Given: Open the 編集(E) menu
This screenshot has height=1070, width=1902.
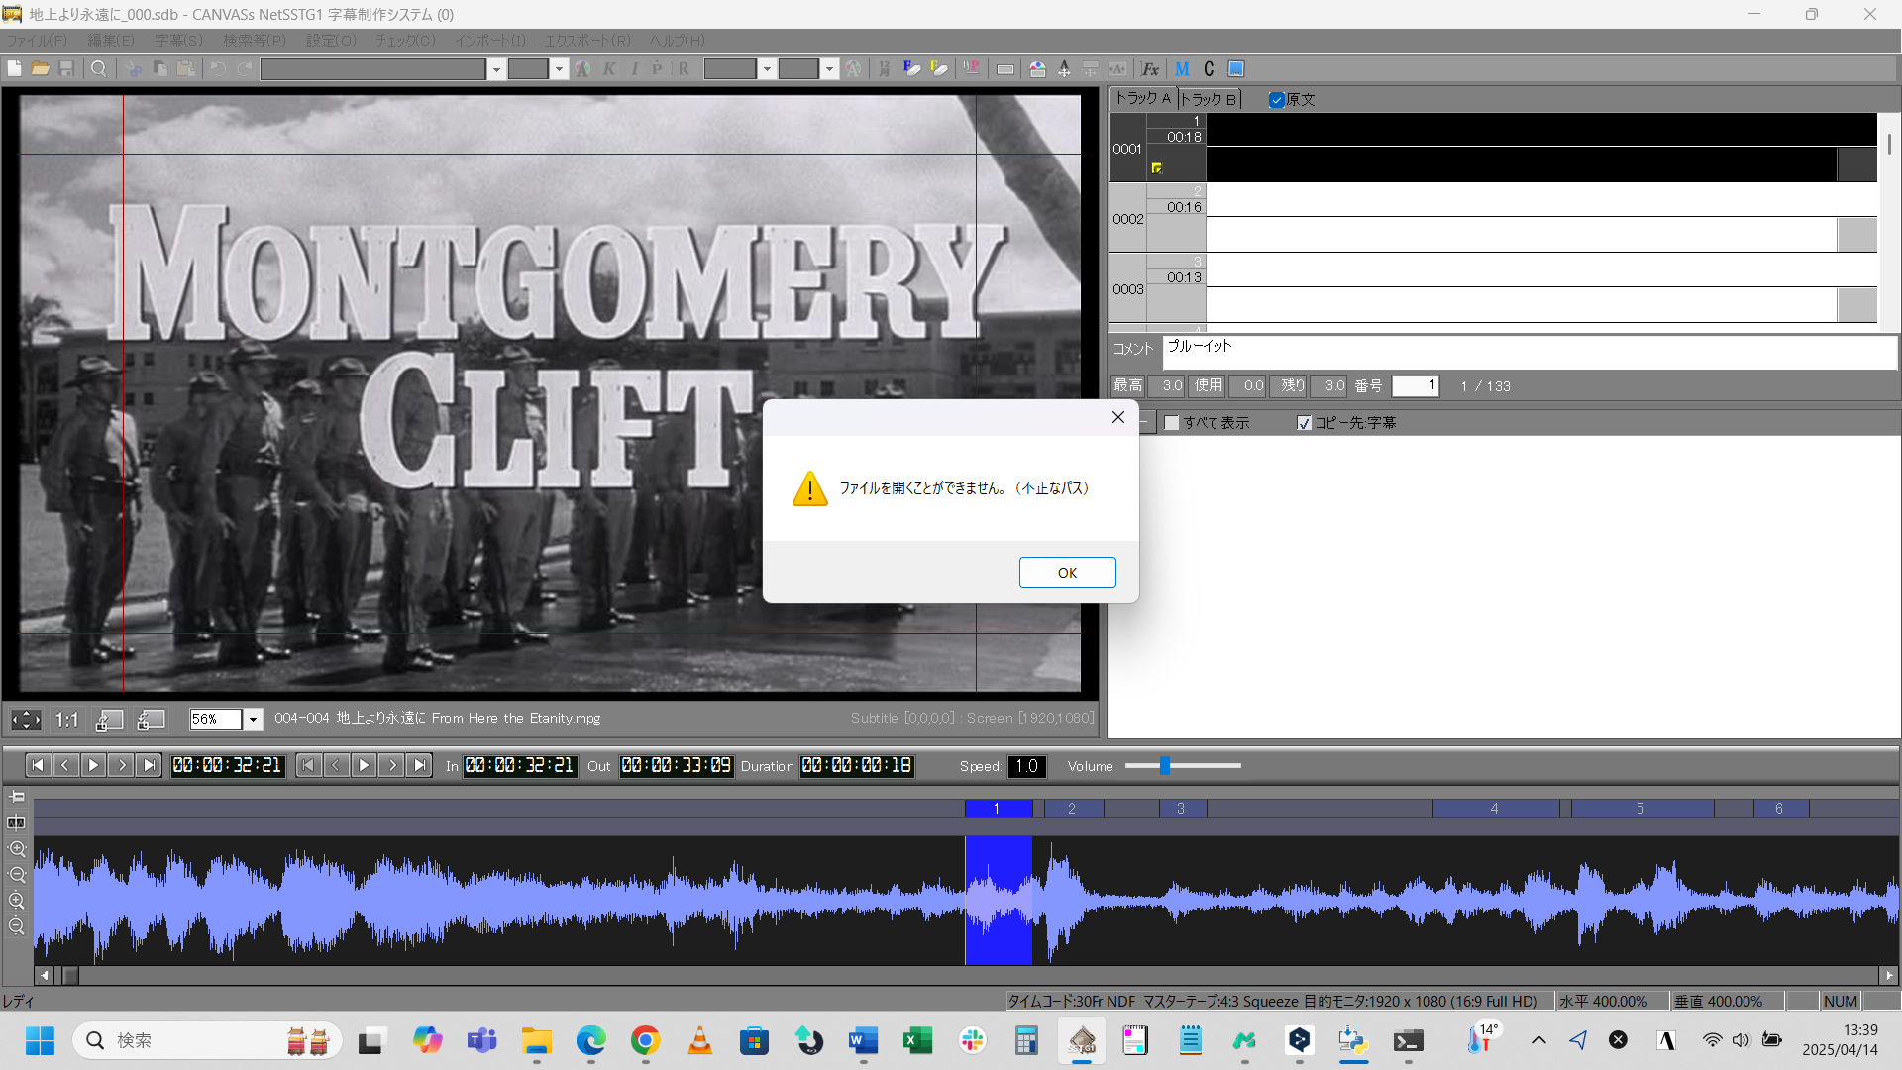Looking at the screenshot, I should pyautogui.click(x=111, y=41).
